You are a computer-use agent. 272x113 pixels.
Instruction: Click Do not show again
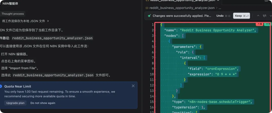tap(43, 103)
